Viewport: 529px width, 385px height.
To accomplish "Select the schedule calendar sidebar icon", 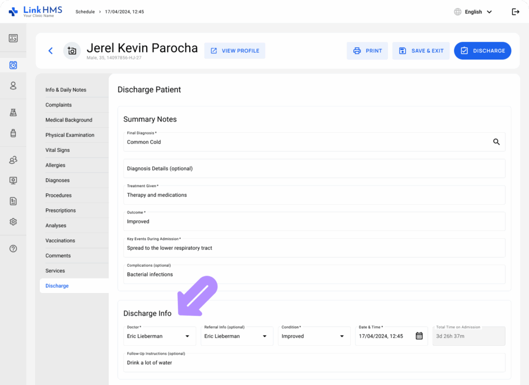I will 13,65.
